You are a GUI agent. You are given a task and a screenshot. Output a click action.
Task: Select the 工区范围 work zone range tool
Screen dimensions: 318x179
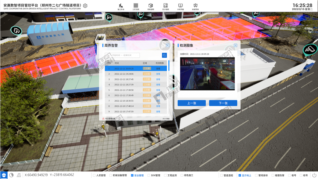click(x=136, y=7)
